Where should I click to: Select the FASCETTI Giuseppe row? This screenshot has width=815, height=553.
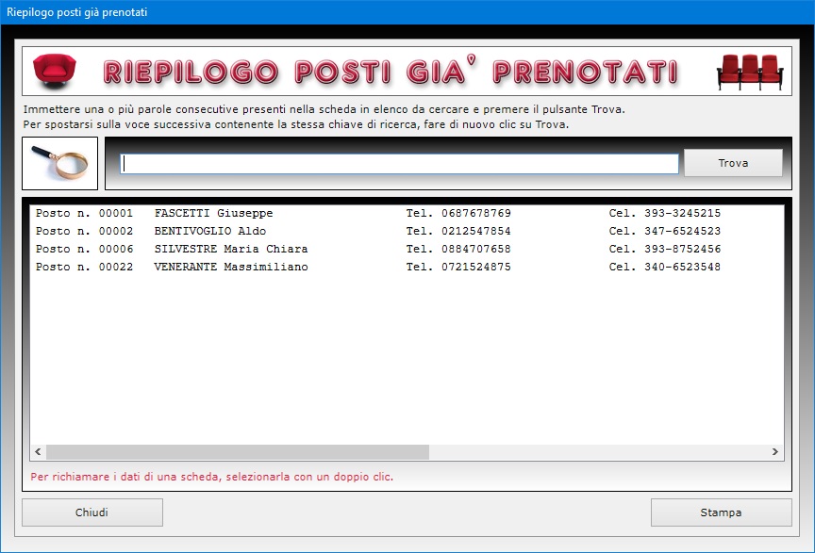coord(407,213)
